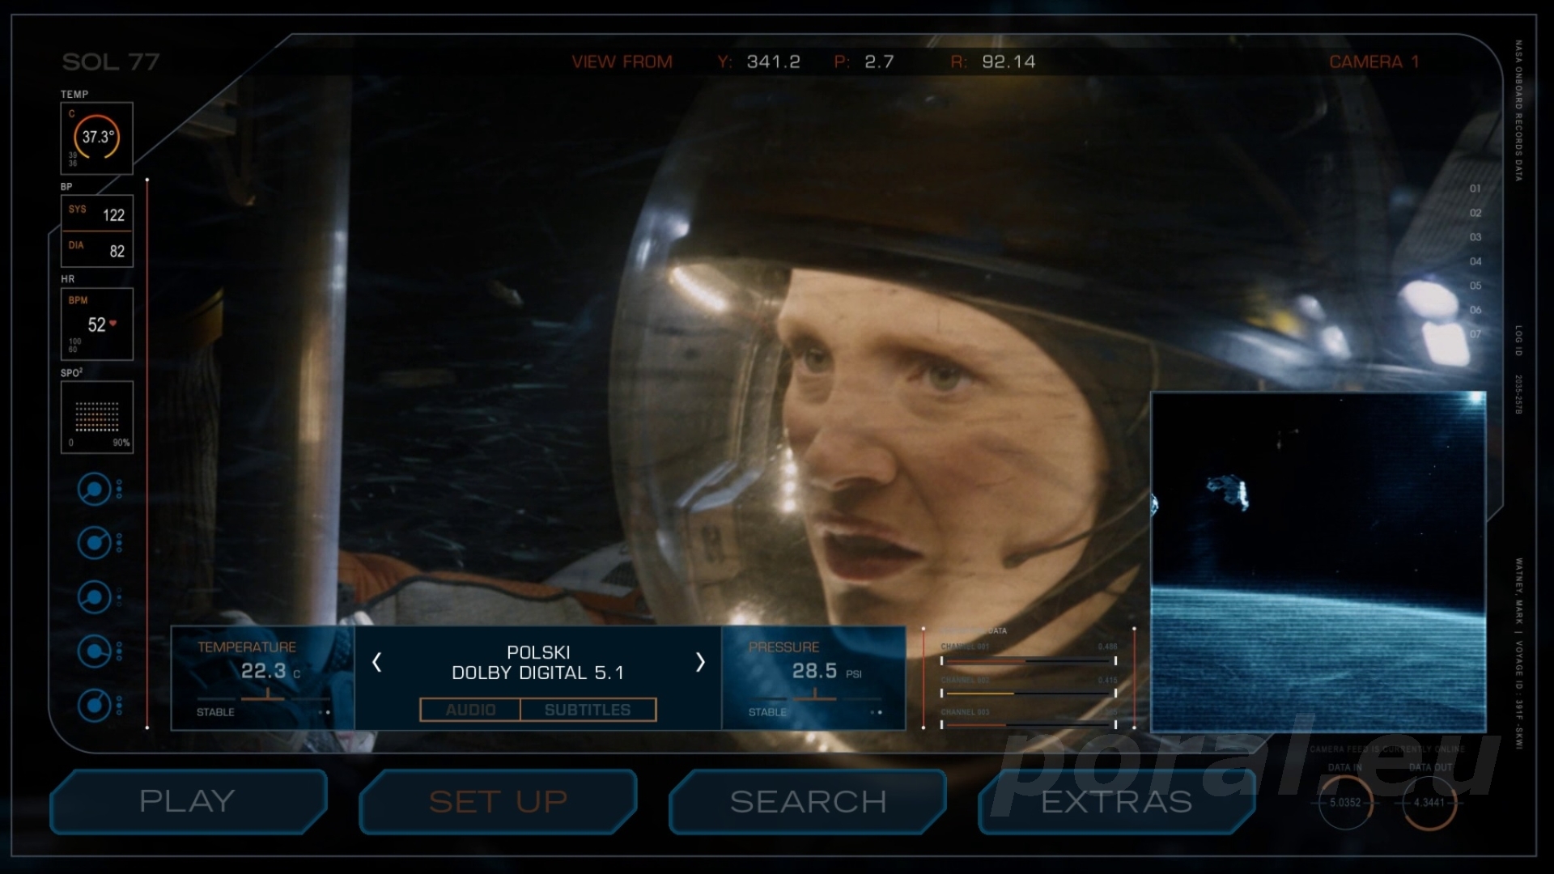
Task: Start the movie with the PLAY button
Action: 188,801
